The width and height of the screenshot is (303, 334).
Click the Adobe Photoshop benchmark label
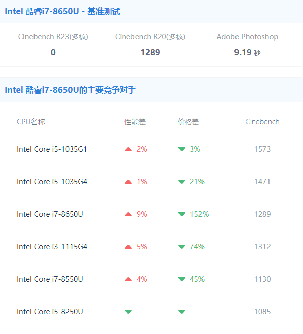tap(247, 37)
